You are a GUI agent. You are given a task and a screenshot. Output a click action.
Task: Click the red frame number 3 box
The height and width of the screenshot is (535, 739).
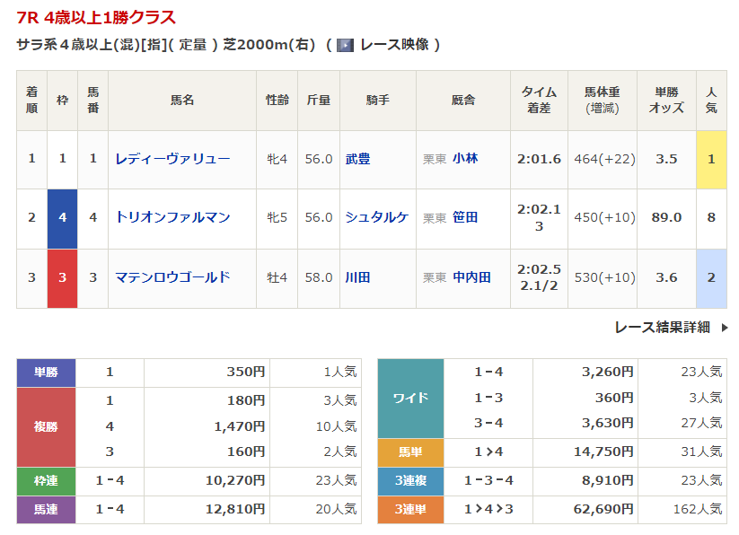[62, 278]
